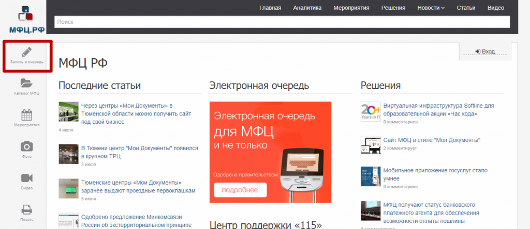
Task: Click the Поиск search field
Action: [282, 22]
